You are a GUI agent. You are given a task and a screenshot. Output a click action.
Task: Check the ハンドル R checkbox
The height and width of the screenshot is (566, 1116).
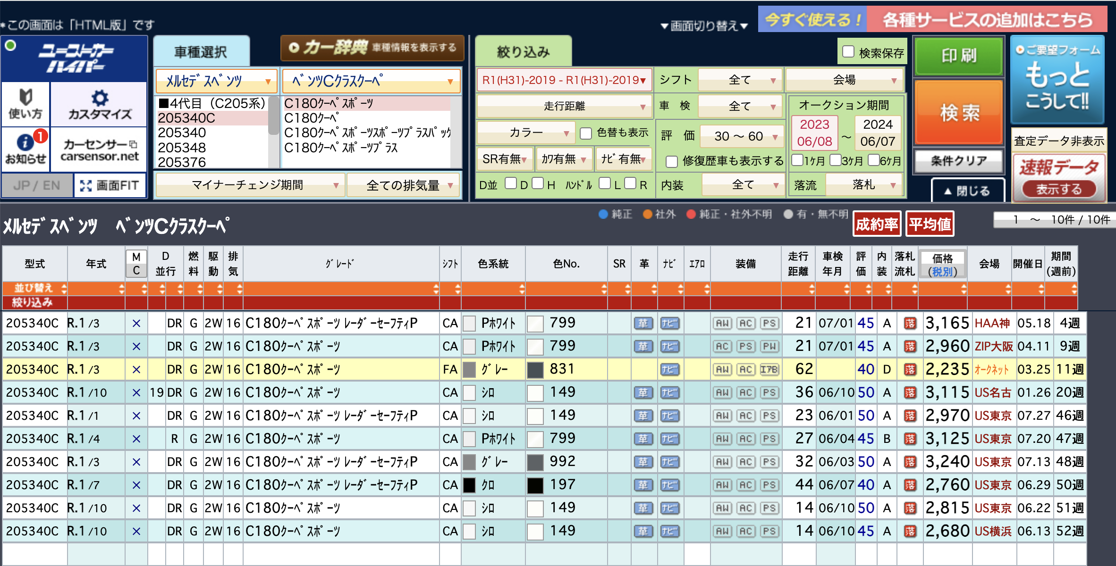pyautogui.click(x=630, y=183)
